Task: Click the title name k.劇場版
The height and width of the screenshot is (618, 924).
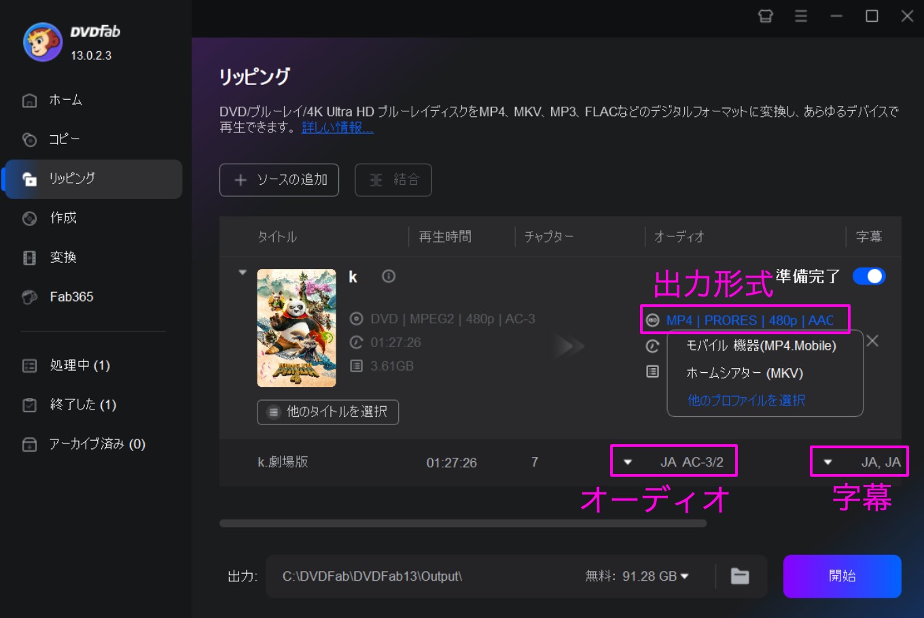Action: [283, 462]
